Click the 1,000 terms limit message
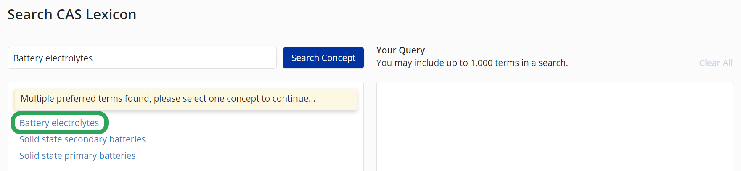Viewport: 741px width, 171px height. (472, 63)
